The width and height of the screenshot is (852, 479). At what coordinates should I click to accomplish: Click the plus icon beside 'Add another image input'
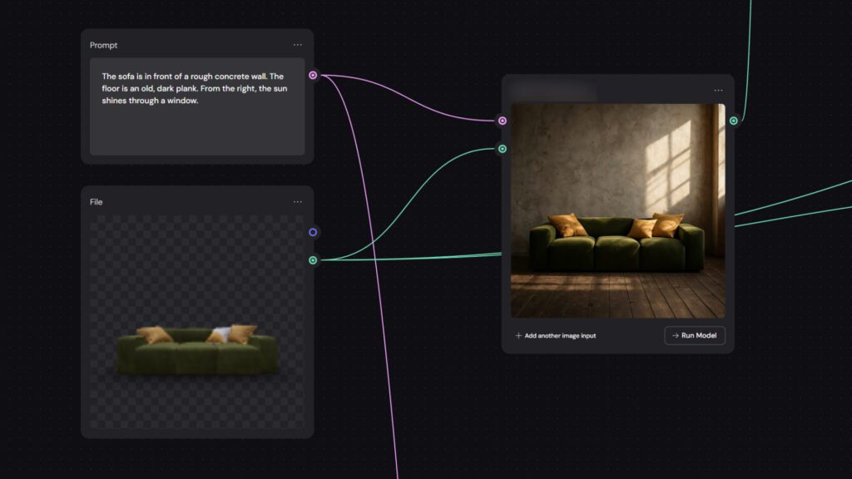518,336
